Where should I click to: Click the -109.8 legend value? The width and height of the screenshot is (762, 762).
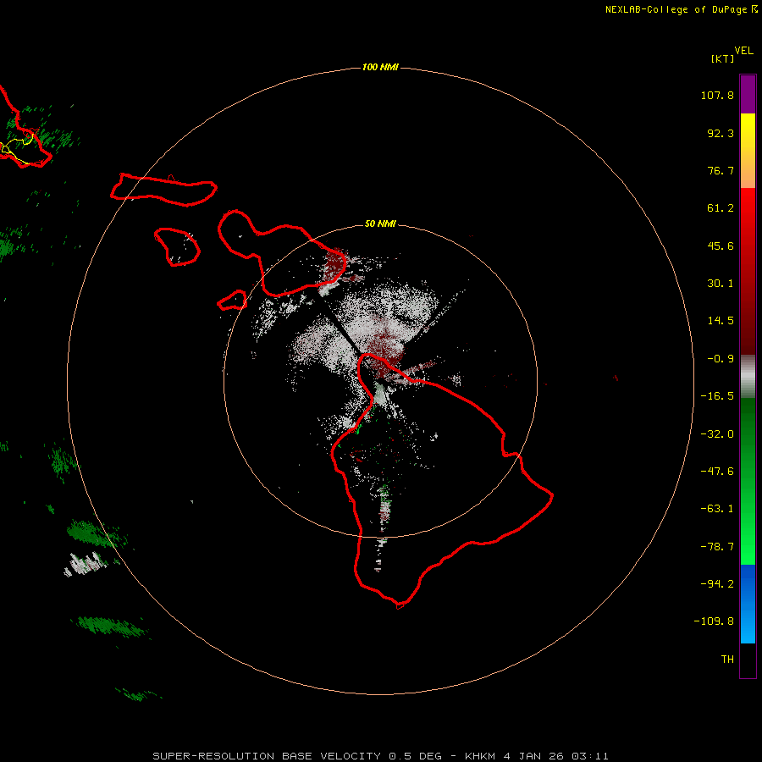(714, 621)
